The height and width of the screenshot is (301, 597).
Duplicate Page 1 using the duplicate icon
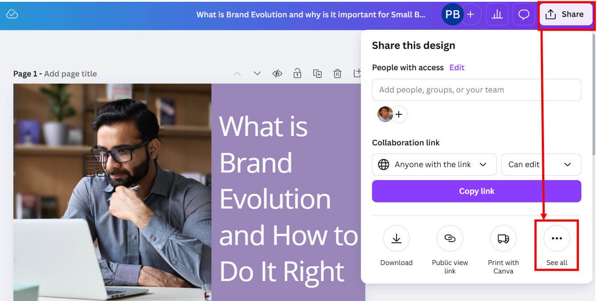click(x=317, y=73)
